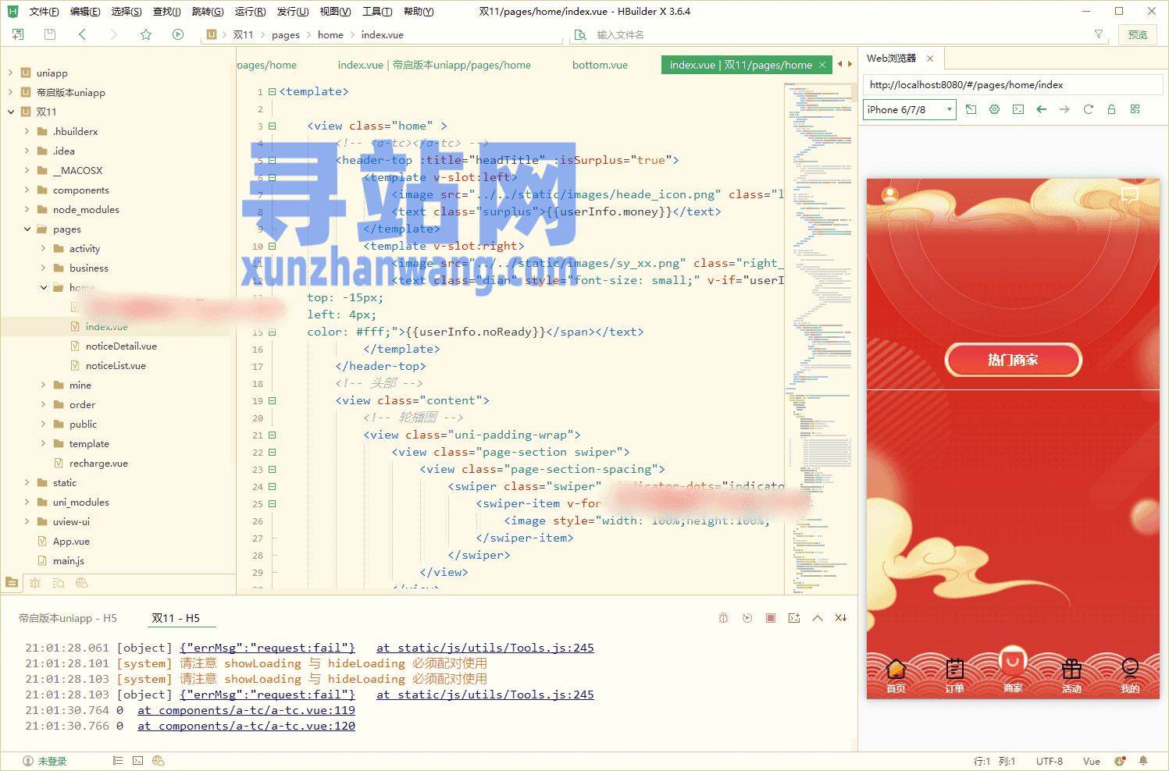Click the UTF-8 encoding in status bar

[1050, 761]
